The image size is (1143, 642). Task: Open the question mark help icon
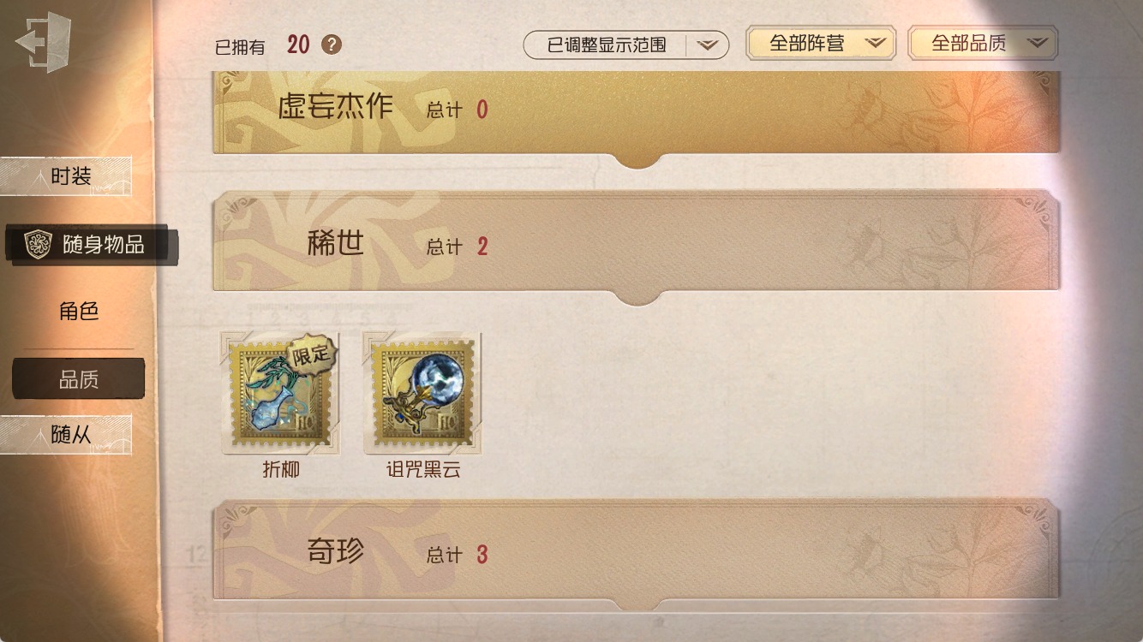(332, 45)
